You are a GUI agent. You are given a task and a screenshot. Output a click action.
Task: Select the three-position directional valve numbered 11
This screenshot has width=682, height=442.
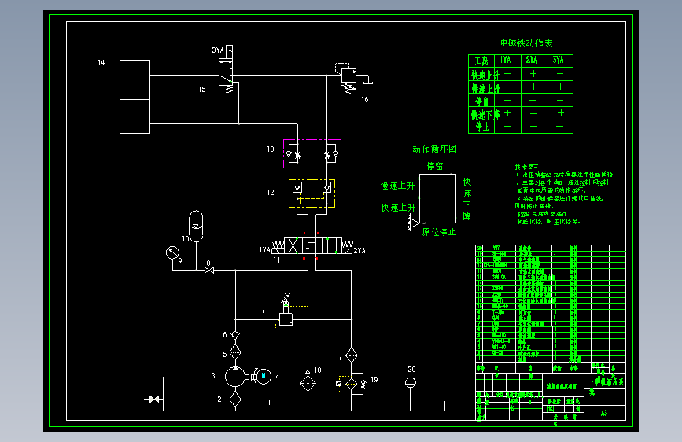click(312, 245)
